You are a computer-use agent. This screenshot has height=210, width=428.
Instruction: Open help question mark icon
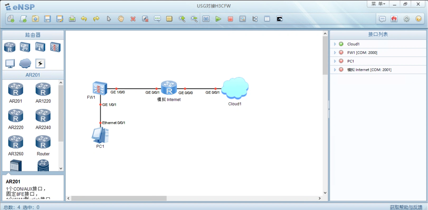click(419, 19)
